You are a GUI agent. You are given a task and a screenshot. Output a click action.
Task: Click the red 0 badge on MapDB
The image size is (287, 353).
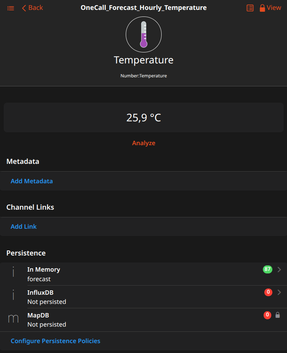click(x=267, y=315)
